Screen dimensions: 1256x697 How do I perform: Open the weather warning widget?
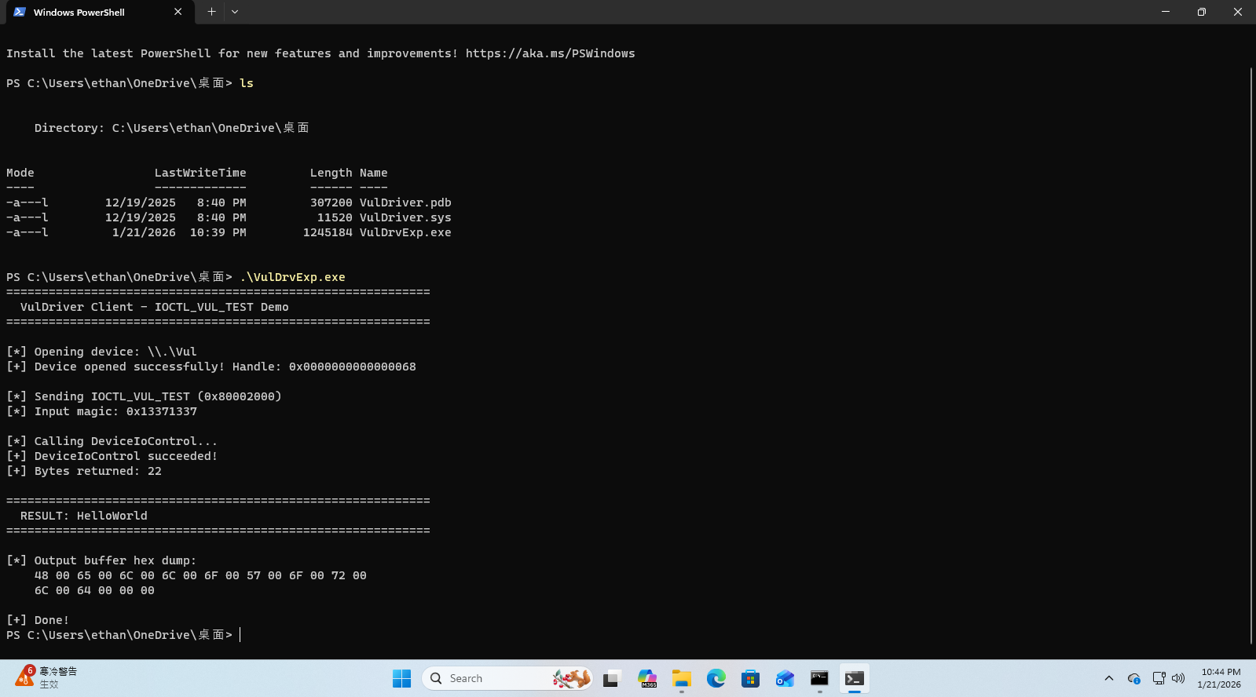[x=47, y=677]
